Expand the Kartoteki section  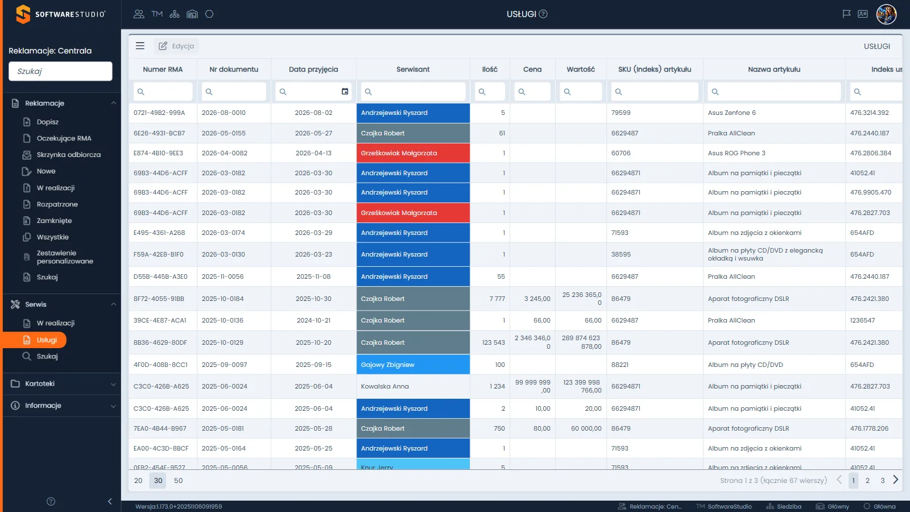click(113, 384)
